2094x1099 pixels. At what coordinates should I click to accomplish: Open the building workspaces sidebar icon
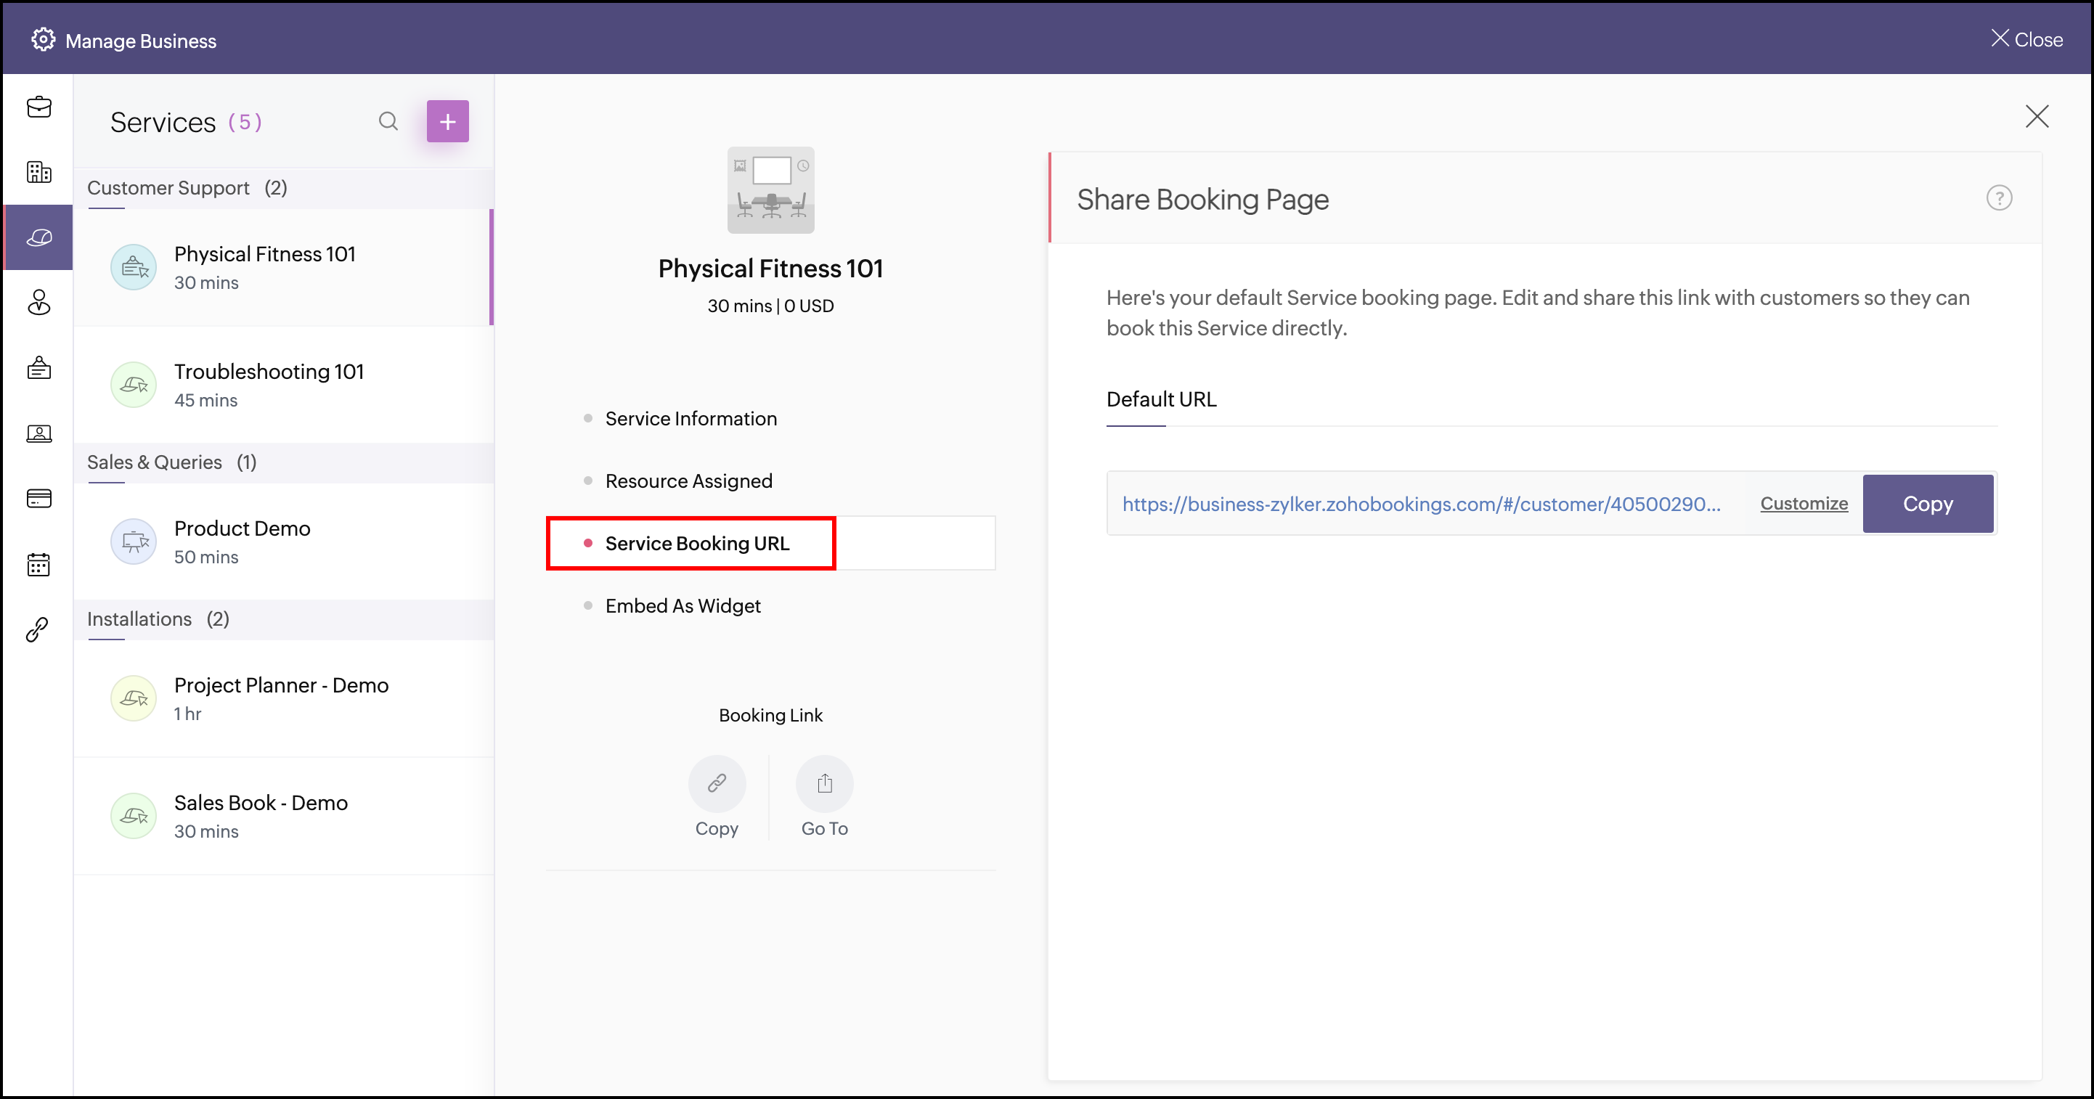tap(39, 172)
